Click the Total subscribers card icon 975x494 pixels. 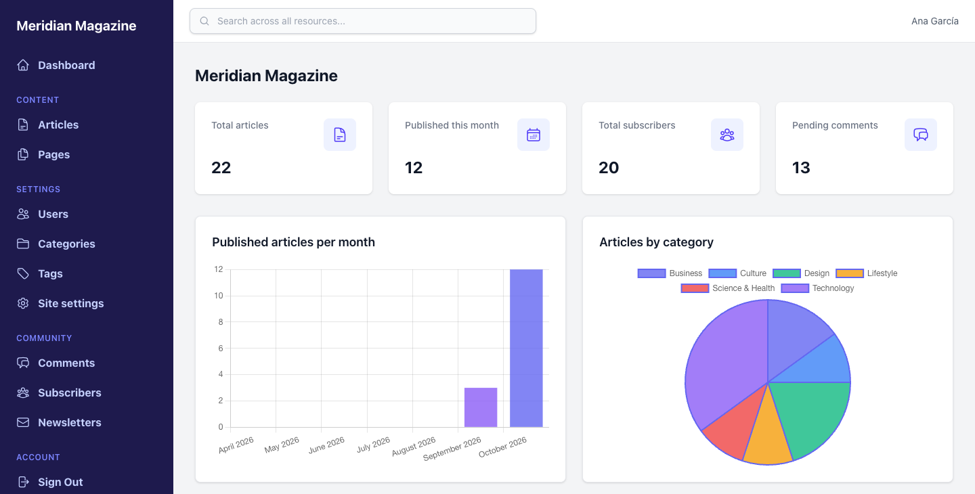727,135
